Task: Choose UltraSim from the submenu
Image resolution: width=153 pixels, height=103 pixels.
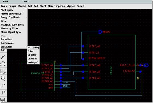Action: [32, 59]
